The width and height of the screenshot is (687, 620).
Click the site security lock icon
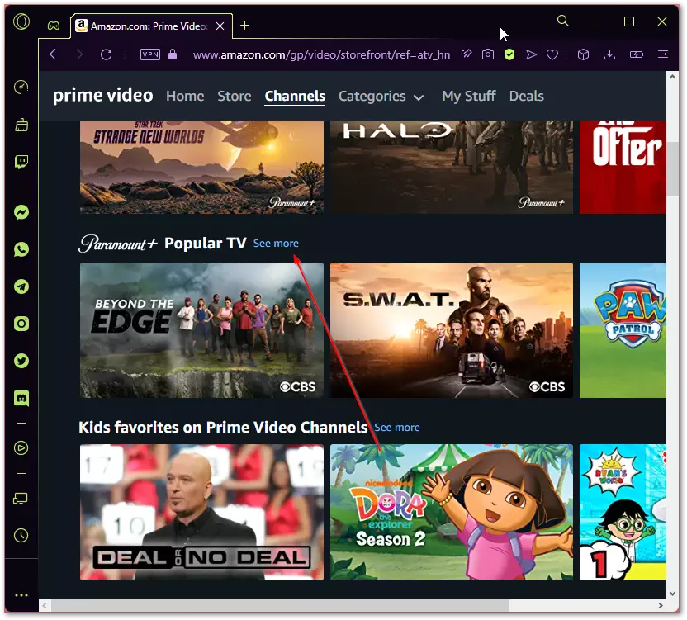click(173, 54)
